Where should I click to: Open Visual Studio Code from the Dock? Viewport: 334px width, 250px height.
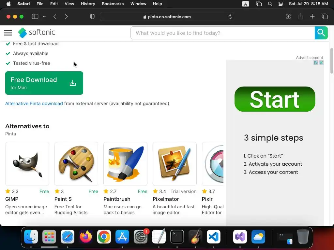[213, 236]
